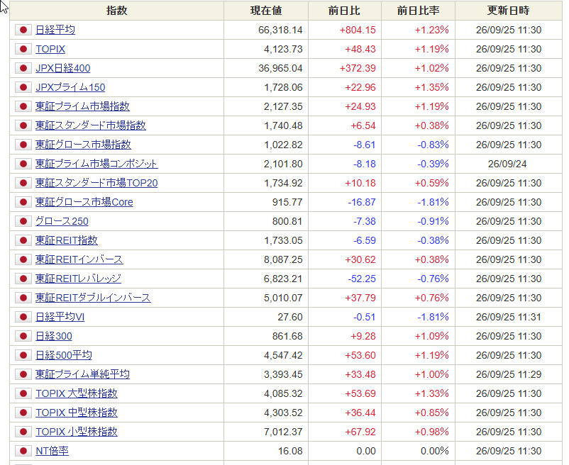Screen dimensions: 569x465
Task: Open 東証スタンダード市場指数 link
Action: 91,125
